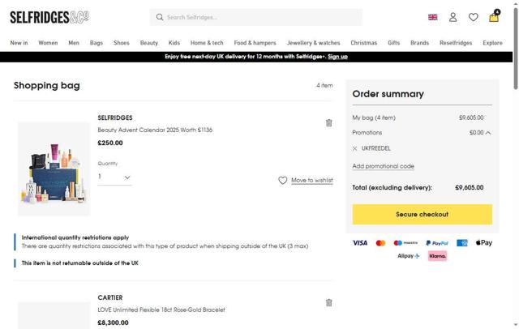The width and height of the screenshot is (519, 329).
Task: Open the wishlist heart icon in header
Action: click(474, 17)
